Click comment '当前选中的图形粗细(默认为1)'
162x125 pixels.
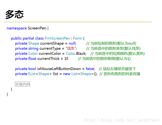pyautogui.click(x=106, y=59)
